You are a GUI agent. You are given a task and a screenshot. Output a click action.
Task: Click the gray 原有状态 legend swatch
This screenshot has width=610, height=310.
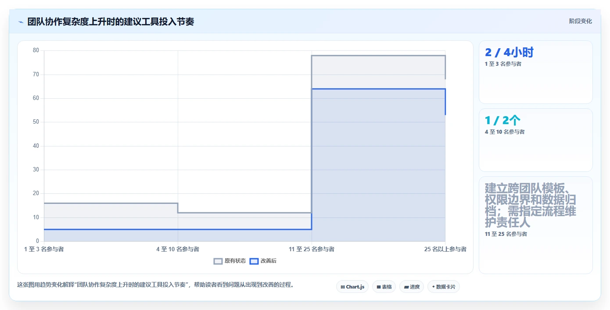218,261
